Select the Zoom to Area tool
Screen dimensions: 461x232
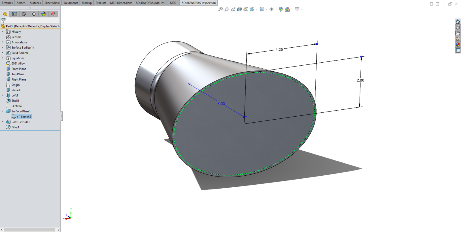[227, 9]
